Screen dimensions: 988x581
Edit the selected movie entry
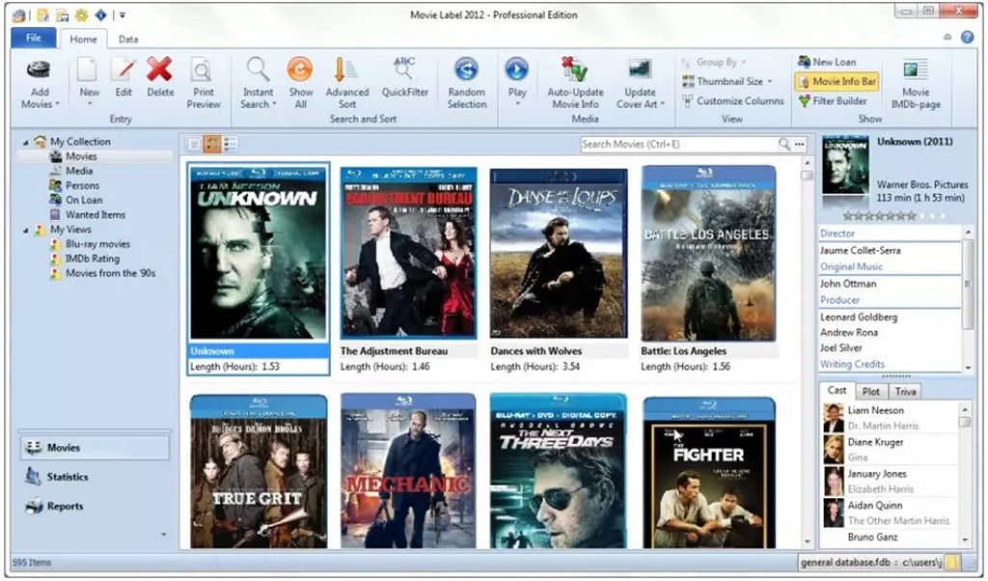pyautogui.click(x=123, y=77)
